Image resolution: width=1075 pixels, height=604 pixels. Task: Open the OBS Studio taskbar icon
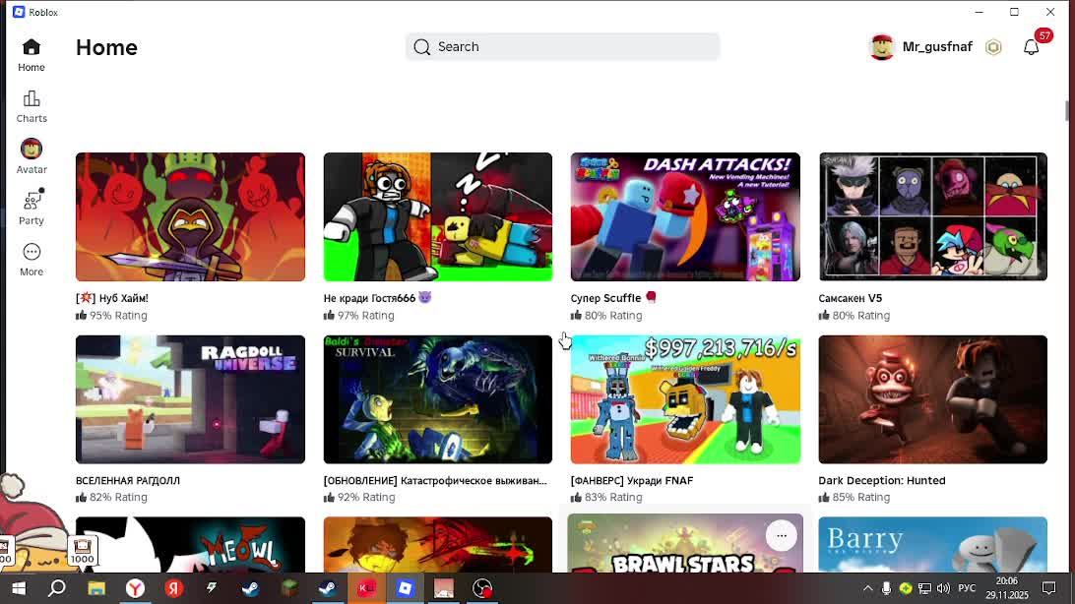tap(482, 588)
